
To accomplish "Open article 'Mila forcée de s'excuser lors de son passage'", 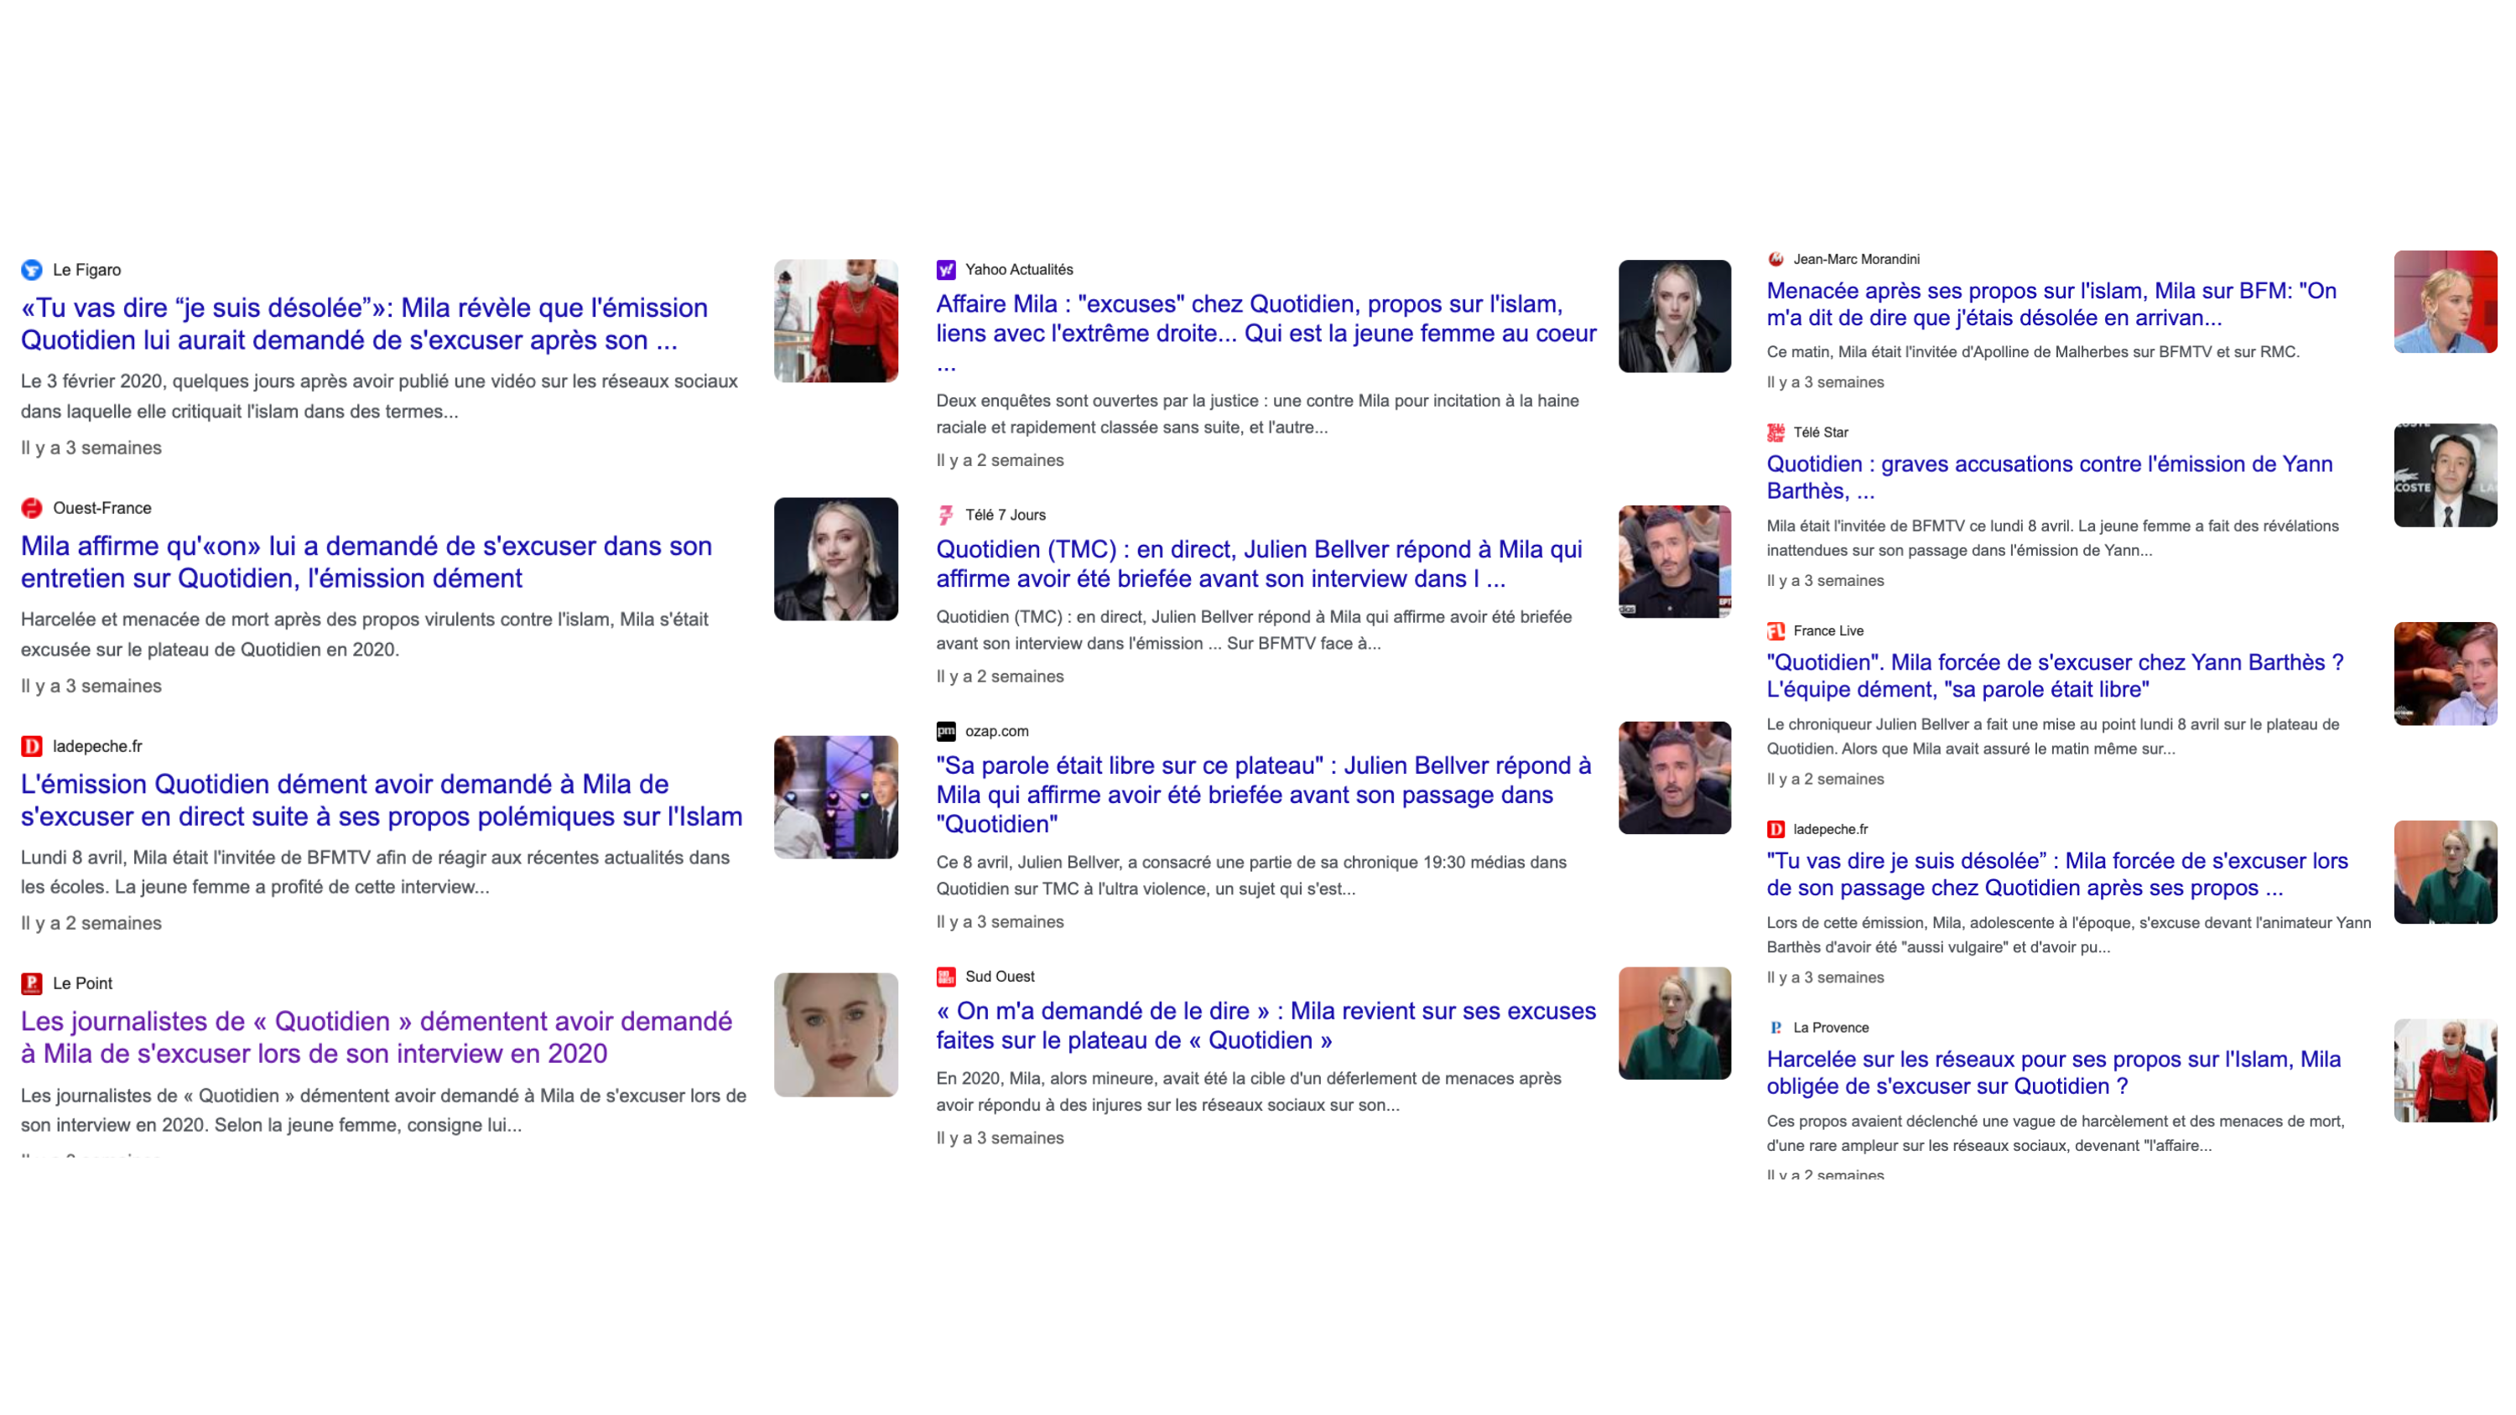I will pos(2057,874).
